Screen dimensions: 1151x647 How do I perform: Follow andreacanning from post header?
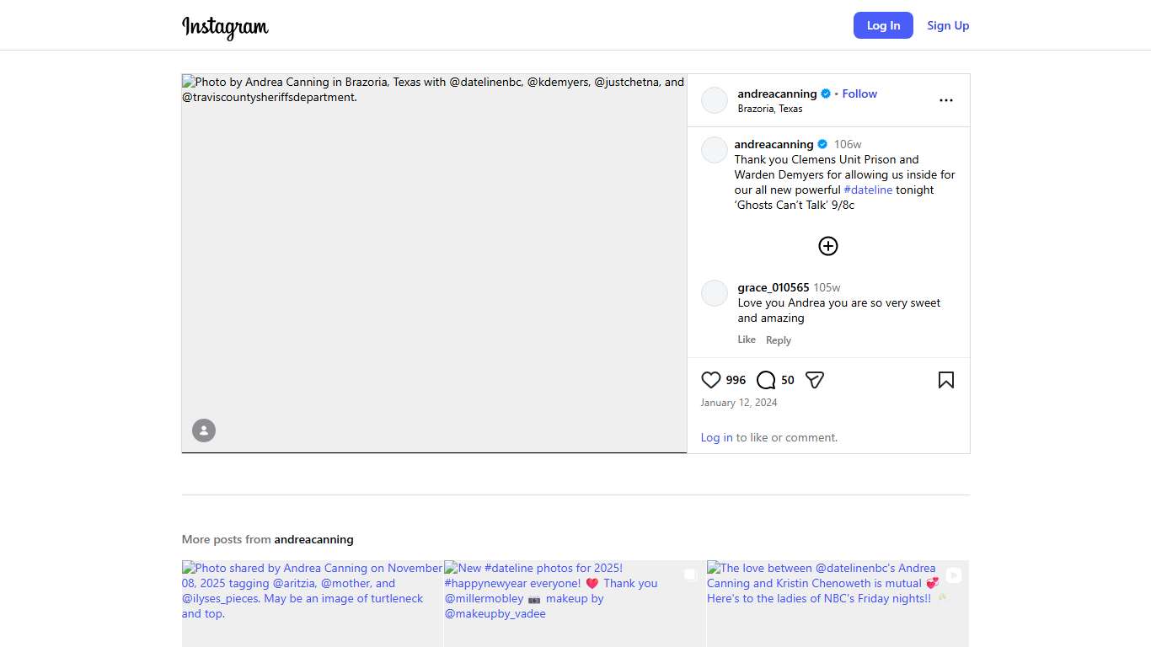tap(859, 94)
